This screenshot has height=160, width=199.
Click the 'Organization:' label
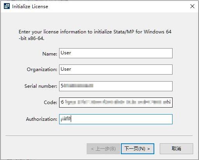pos(42,70)
